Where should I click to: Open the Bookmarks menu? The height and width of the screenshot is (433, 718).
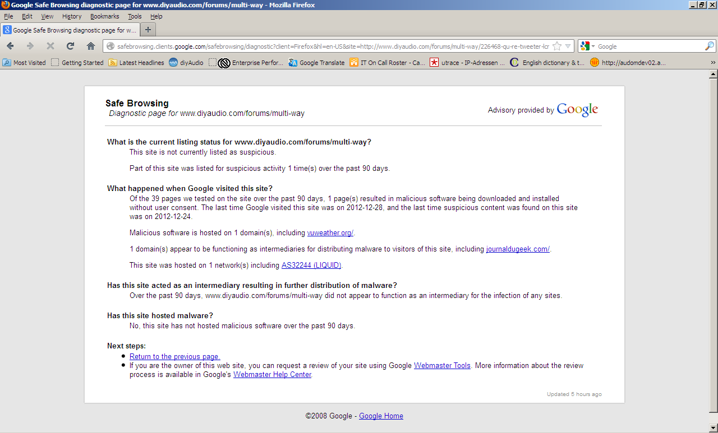pos(105,16)
